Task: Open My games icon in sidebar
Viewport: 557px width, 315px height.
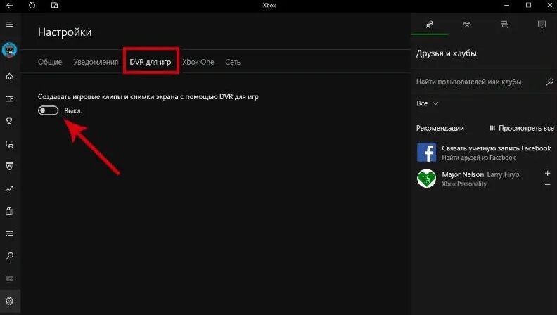Action: pos(10,98)
